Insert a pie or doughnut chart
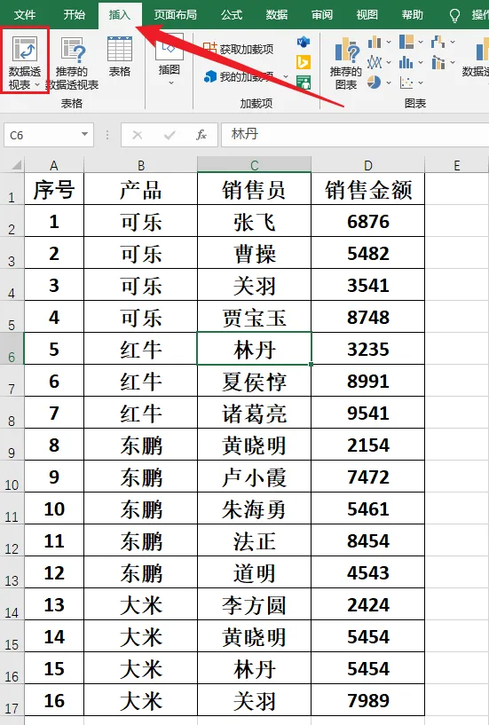Viewport: 489px width, 725px height. 375,83
